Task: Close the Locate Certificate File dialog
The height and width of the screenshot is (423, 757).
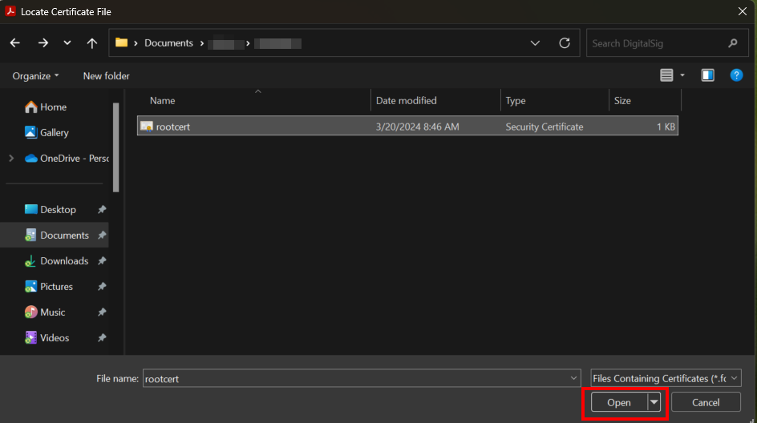Action: [x=743, y=11]
